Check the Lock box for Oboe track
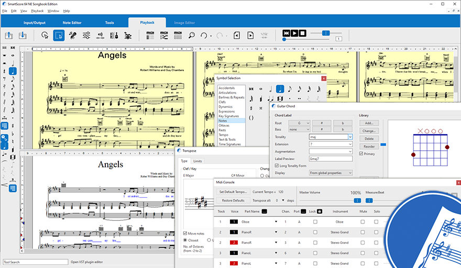The image size is (461, 268). click(315, 222)
